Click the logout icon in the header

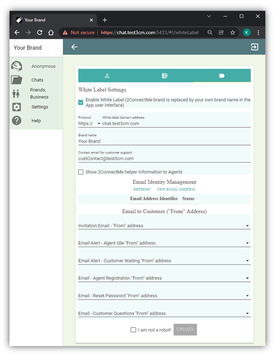coord(254,47)
